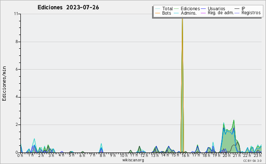Click the cyan Total legend line swatch
This screenshot has height=164, width=266.
[x=157, y=9]
